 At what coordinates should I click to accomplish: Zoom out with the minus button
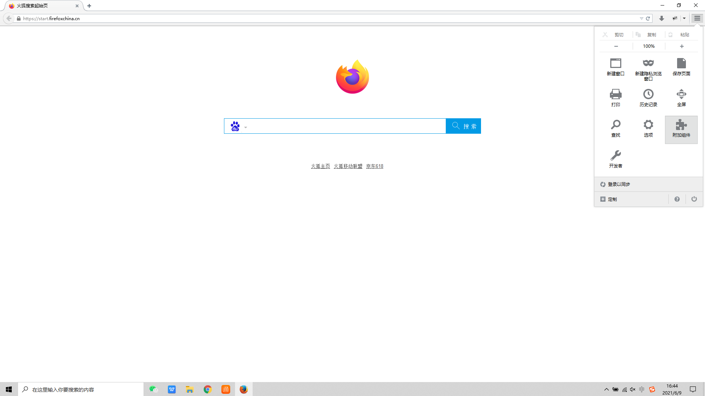[616, 46]
